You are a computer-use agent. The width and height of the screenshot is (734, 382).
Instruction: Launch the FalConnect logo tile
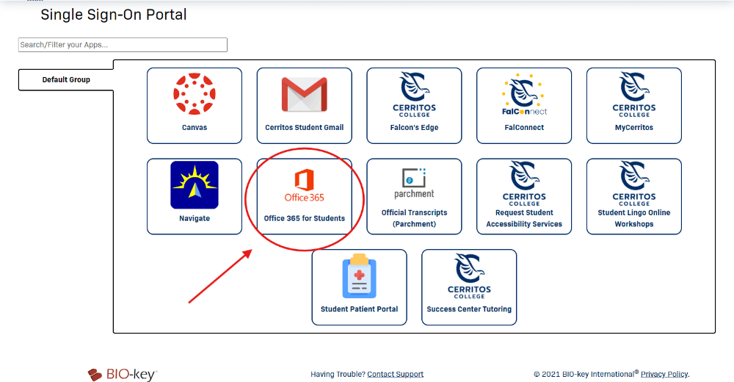coord(524,94)
